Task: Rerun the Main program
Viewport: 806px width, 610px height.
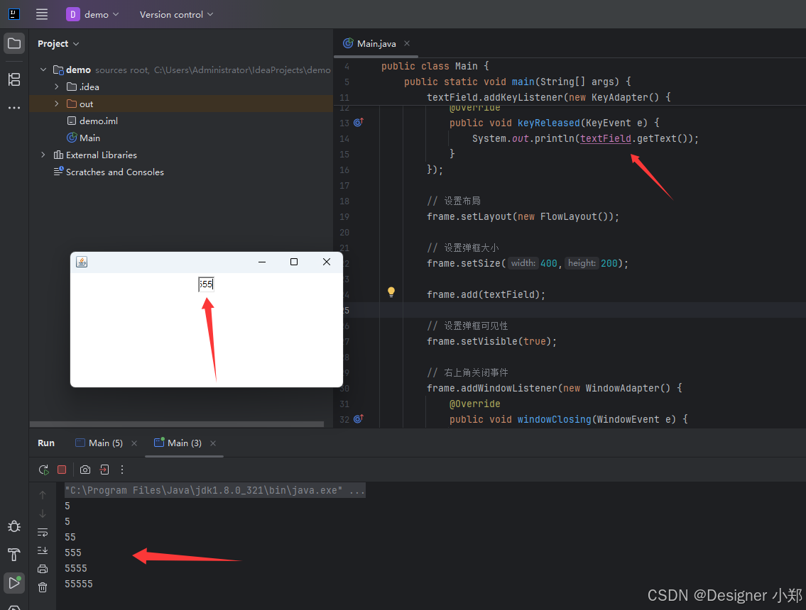Action: pyautogui.click(x=44, y=470)
